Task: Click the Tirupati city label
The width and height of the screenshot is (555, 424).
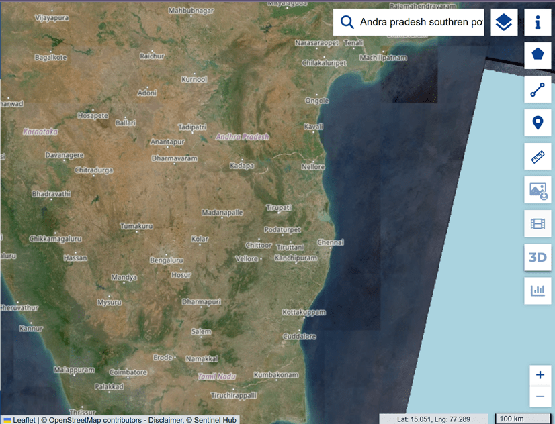Action: tap(279, 207)
